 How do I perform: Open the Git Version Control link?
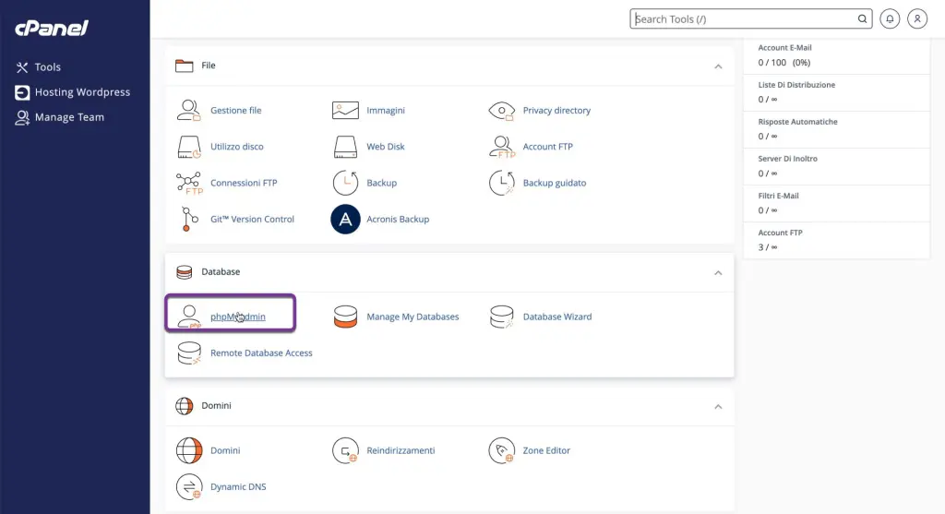click(253, 220)
